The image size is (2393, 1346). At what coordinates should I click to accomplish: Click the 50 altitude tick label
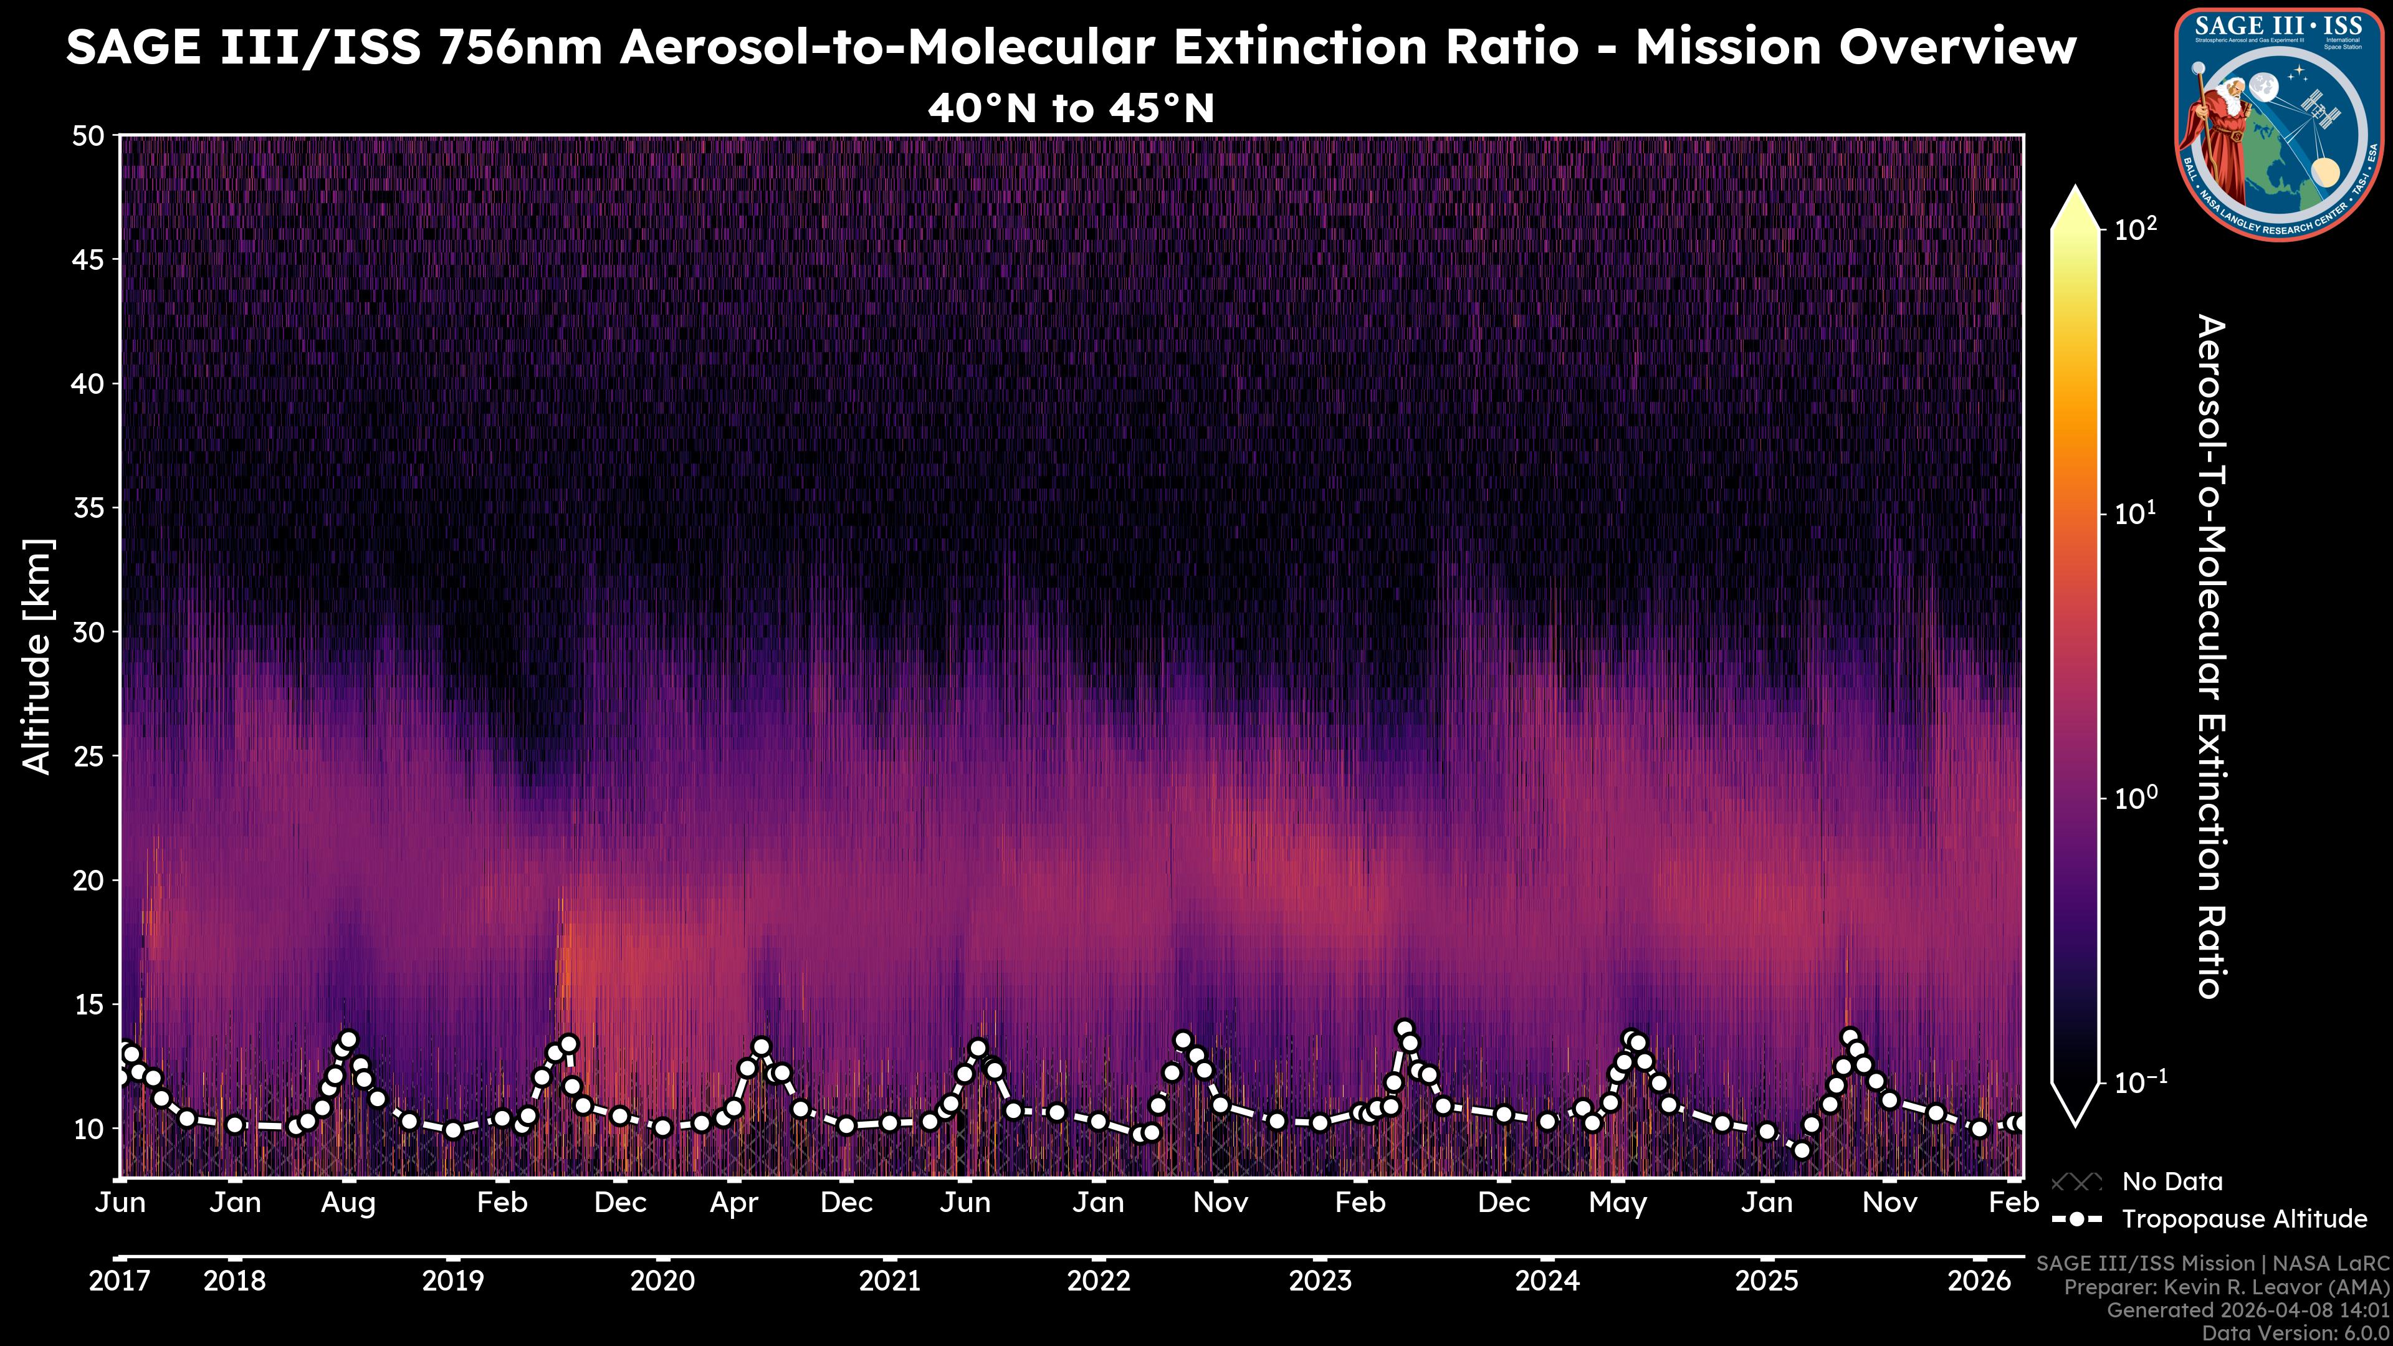88,136
